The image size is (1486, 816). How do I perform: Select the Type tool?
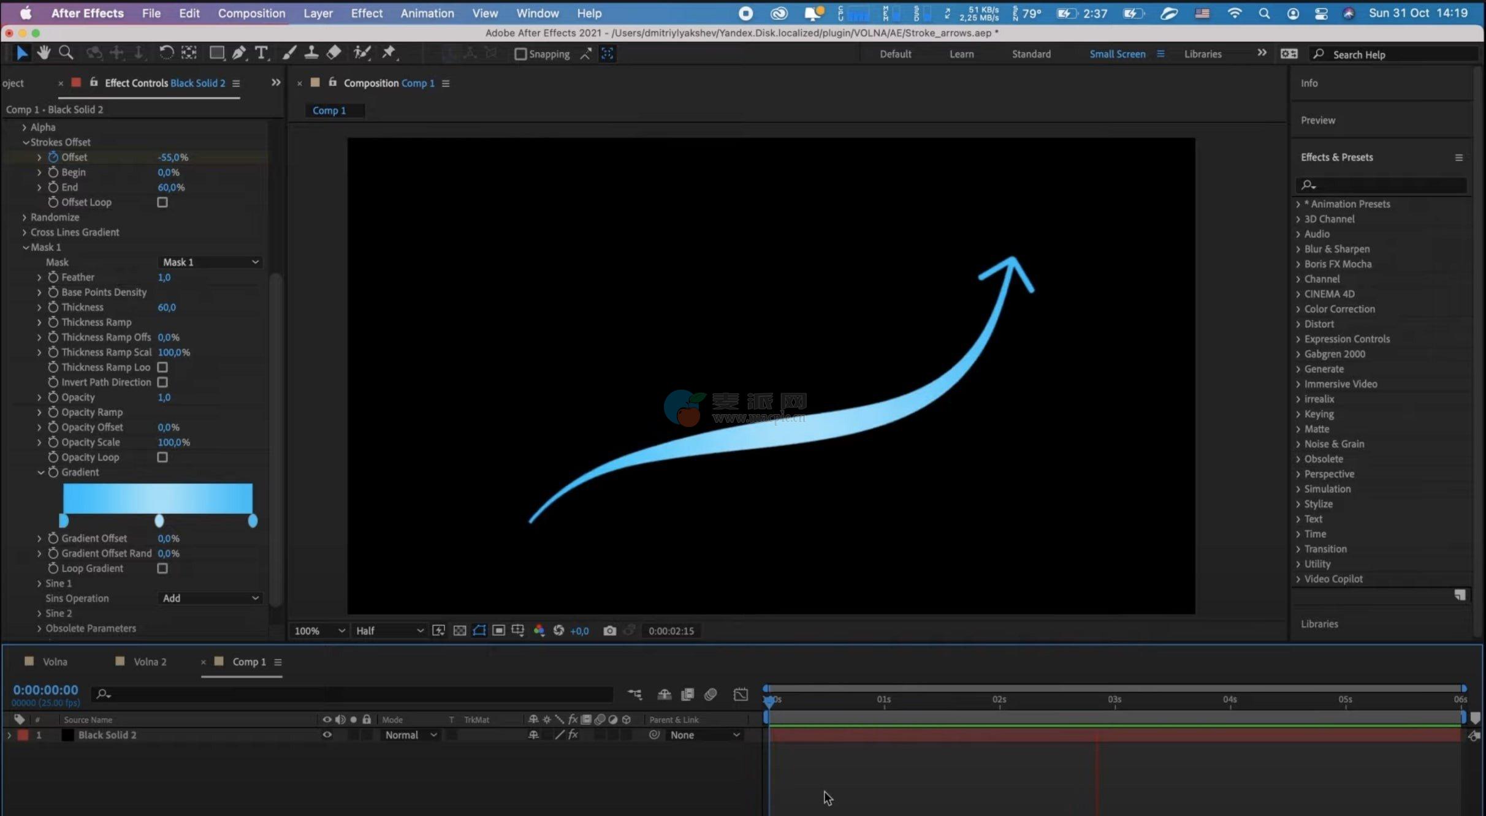point(261,53)
